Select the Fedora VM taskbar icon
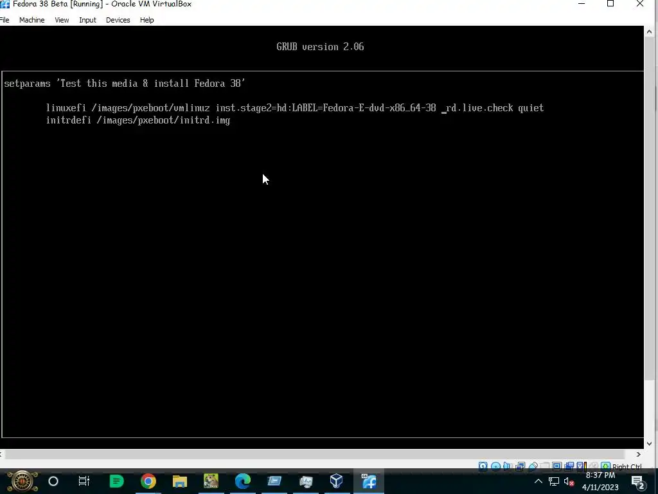 369,481
